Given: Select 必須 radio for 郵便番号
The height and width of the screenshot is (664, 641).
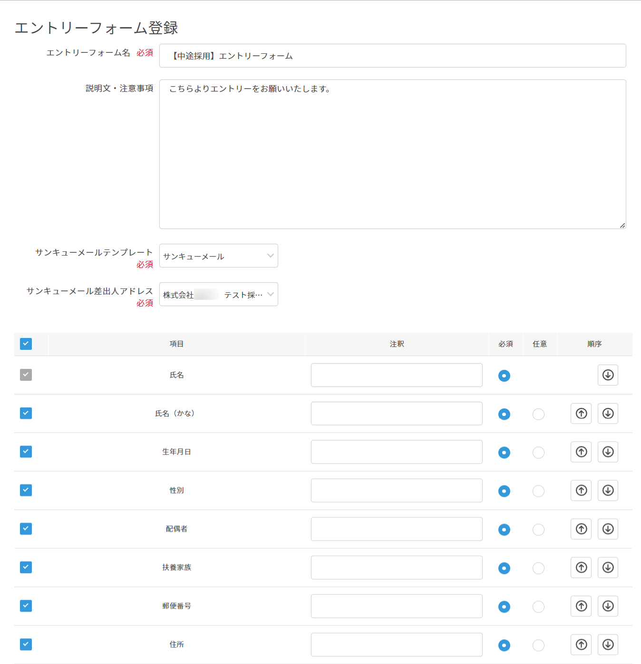Looking at the screenshot, I should (504, 607).
